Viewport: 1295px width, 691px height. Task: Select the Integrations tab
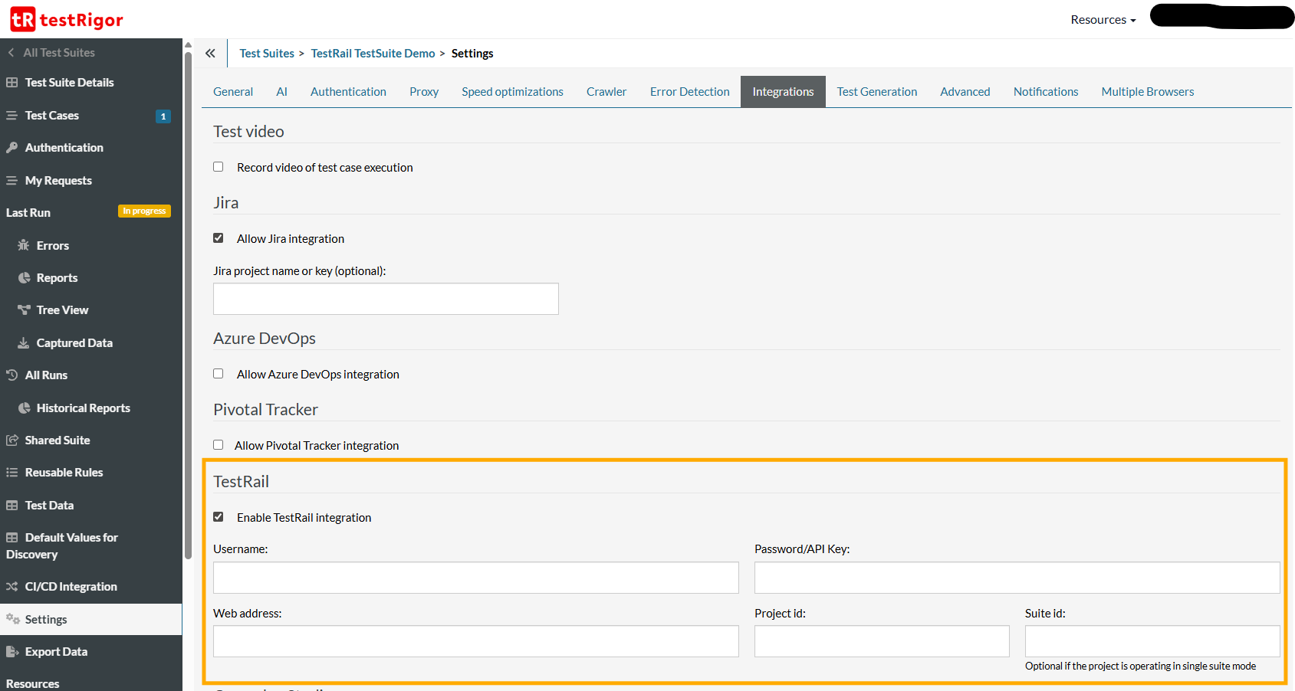point(783,92)
